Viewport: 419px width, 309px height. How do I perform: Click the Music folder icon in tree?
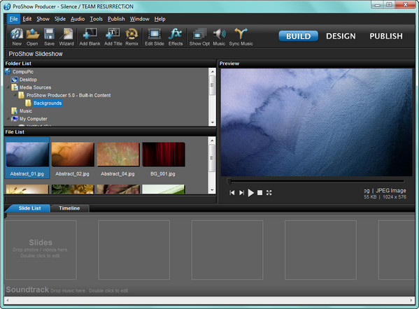coord(15,111)
